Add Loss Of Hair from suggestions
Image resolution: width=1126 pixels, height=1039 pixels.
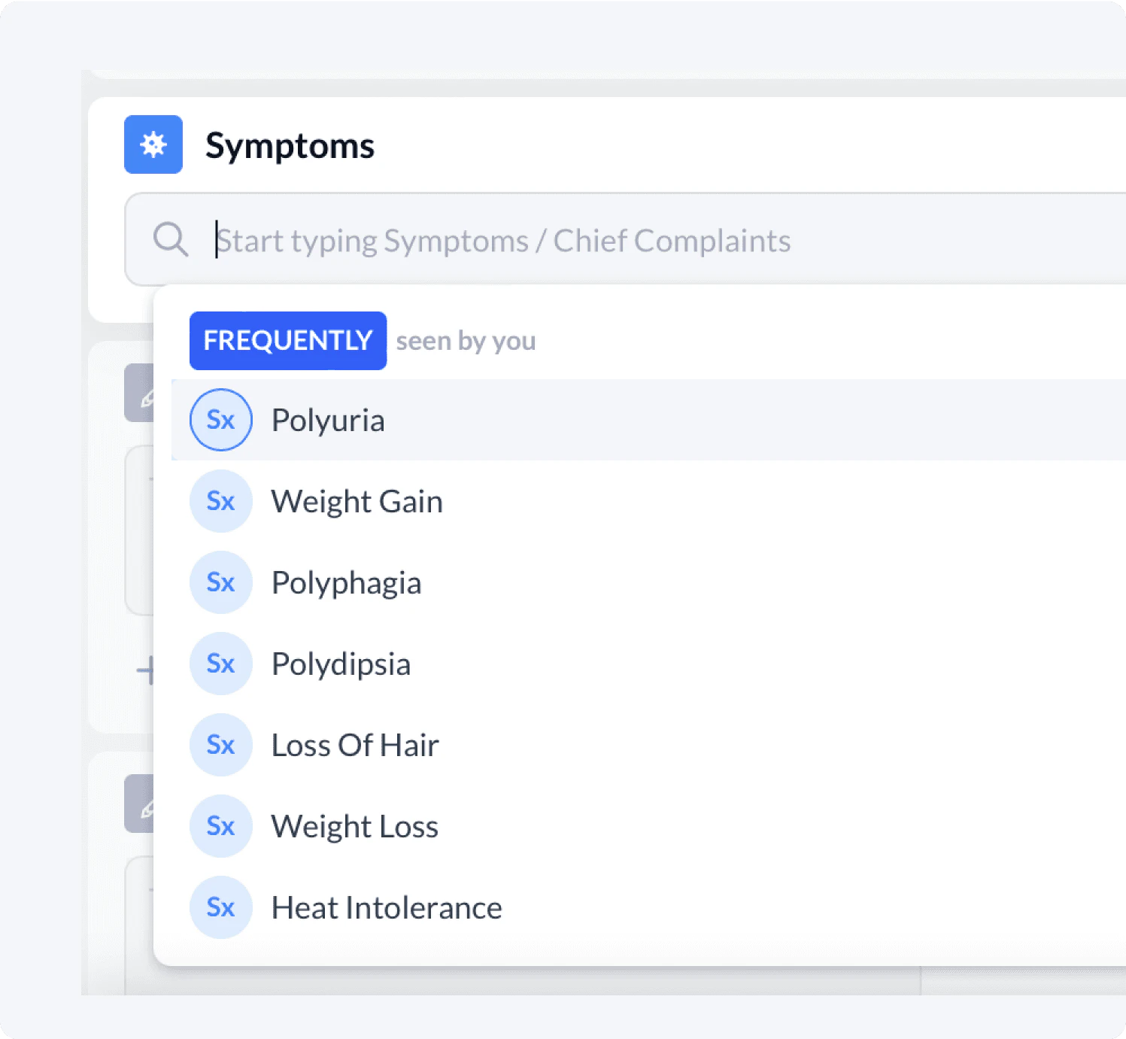coord(355,744)
